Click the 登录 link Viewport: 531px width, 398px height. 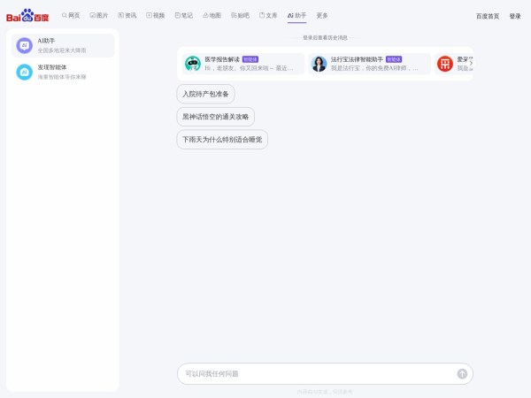(515, 16)
